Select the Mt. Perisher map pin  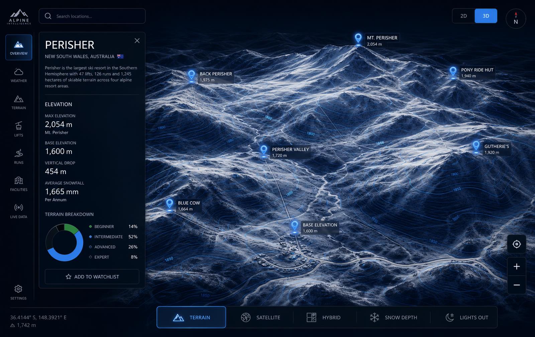[x=358, y=38]
